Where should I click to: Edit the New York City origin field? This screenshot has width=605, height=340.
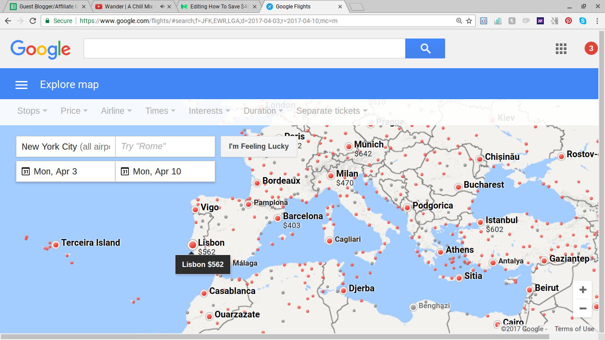click(x=66, y=147)
